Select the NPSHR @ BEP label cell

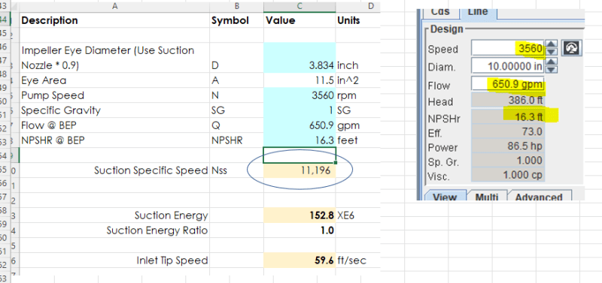(x=114, y=140)
